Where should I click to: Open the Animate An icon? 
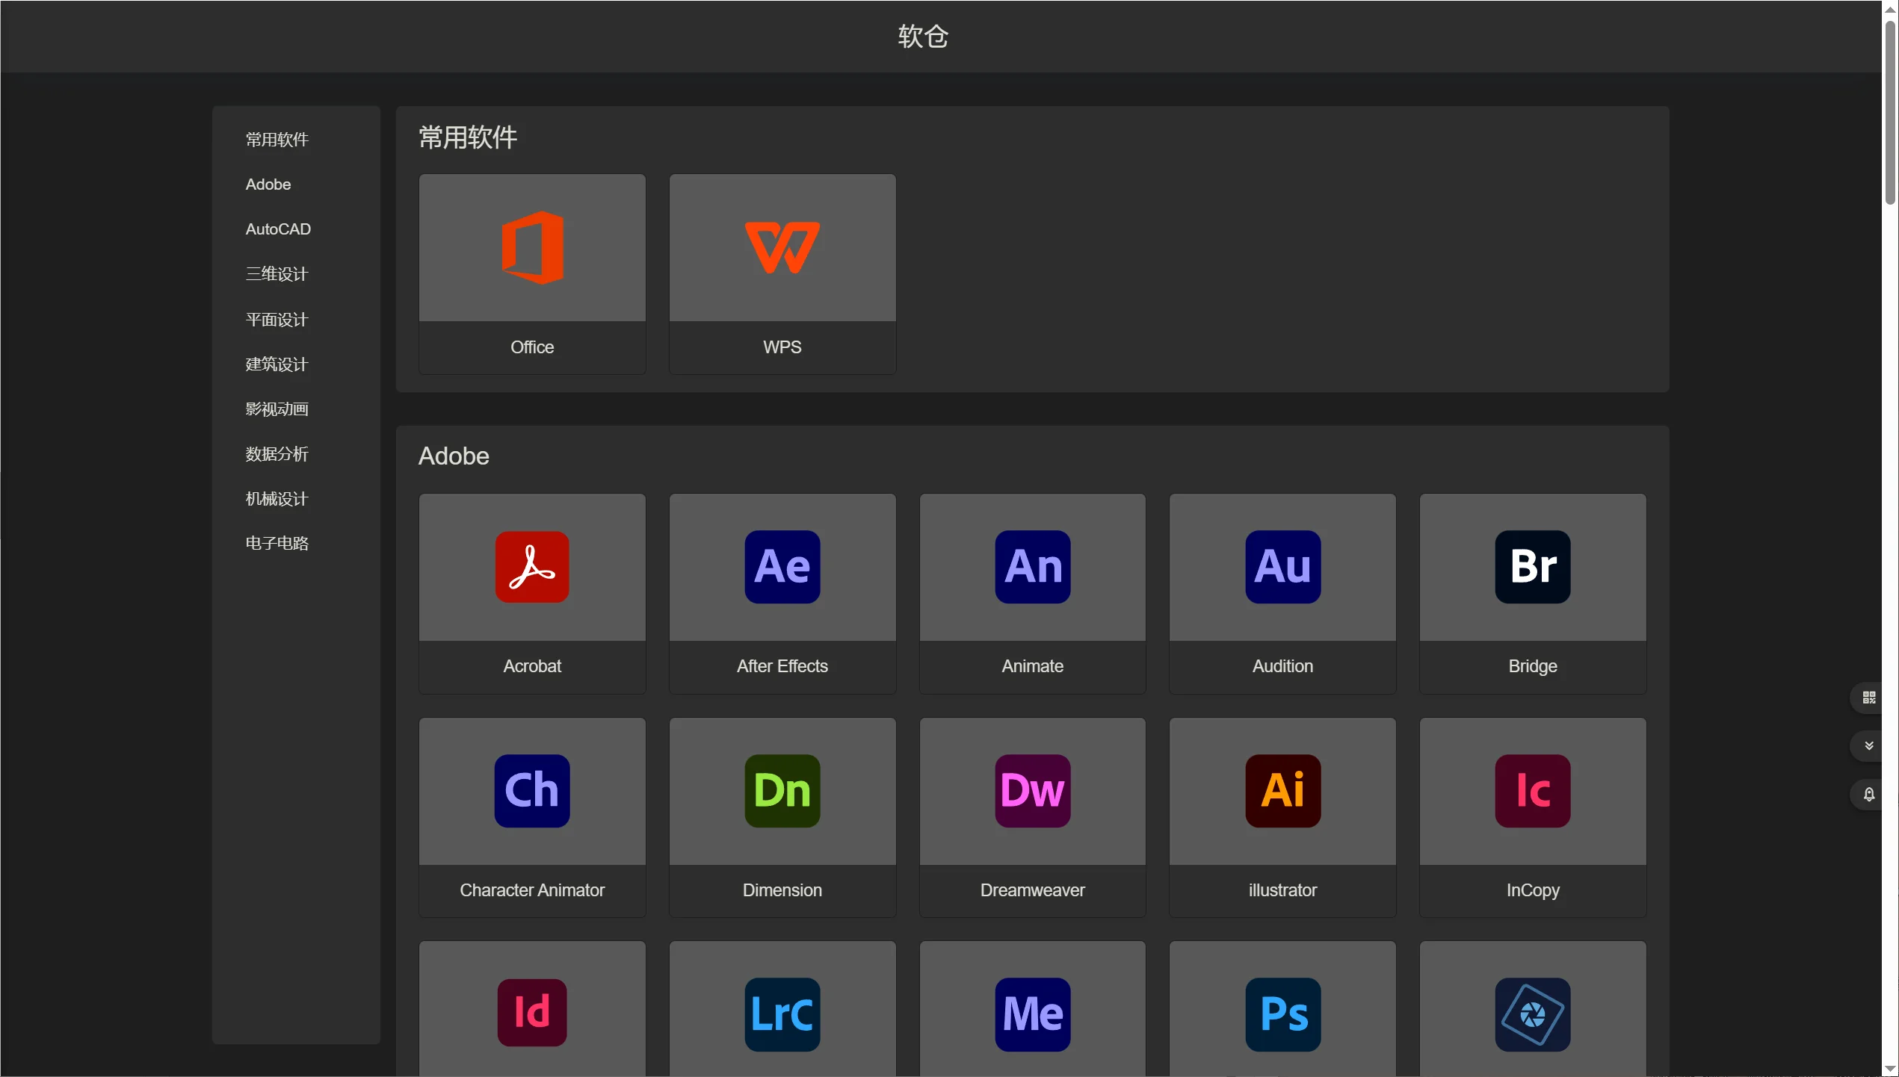pyautogui.click(x=1033, y=567)
